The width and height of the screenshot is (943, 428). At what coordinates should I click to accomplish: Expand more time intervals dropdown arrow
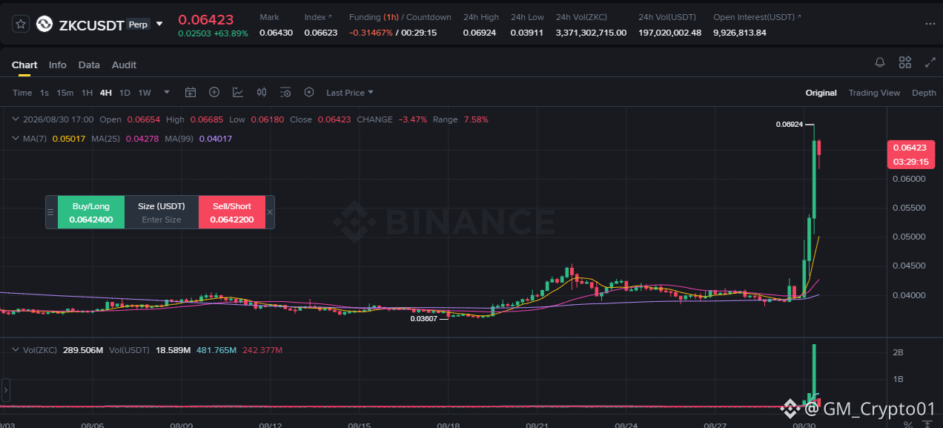[x=167, y=93]
